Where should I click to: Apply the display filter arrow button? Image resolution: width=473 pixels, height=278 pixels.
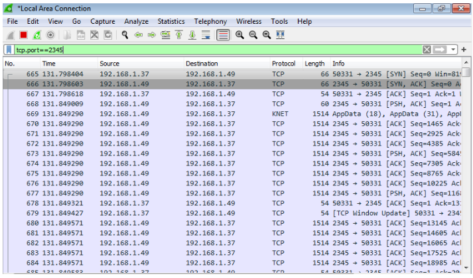tap(440, 50)
